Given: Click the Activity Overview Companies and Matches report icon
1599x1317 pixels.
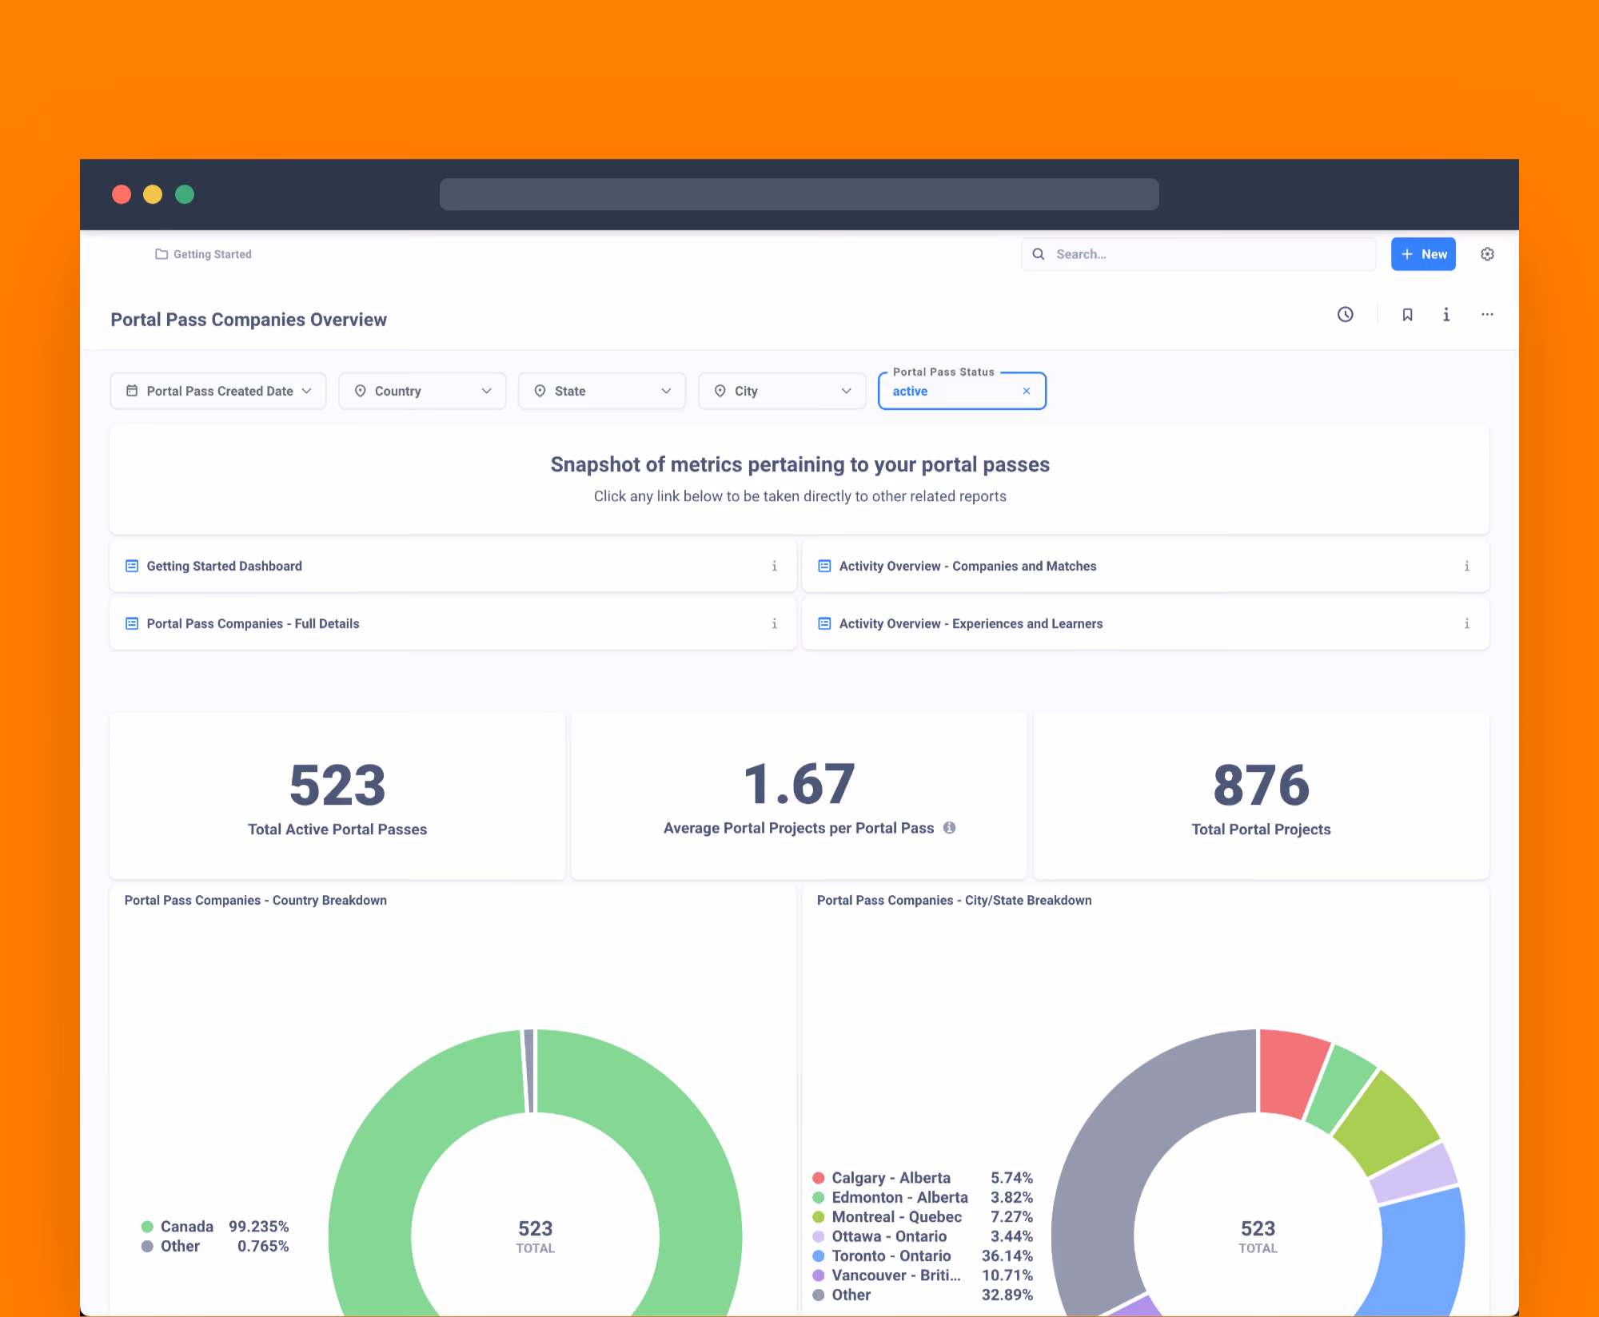Looking at the screenshot, I should [824, 566].
